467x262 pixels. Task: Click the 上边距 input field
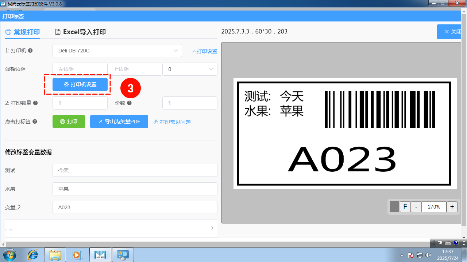[x=135, y=69]
